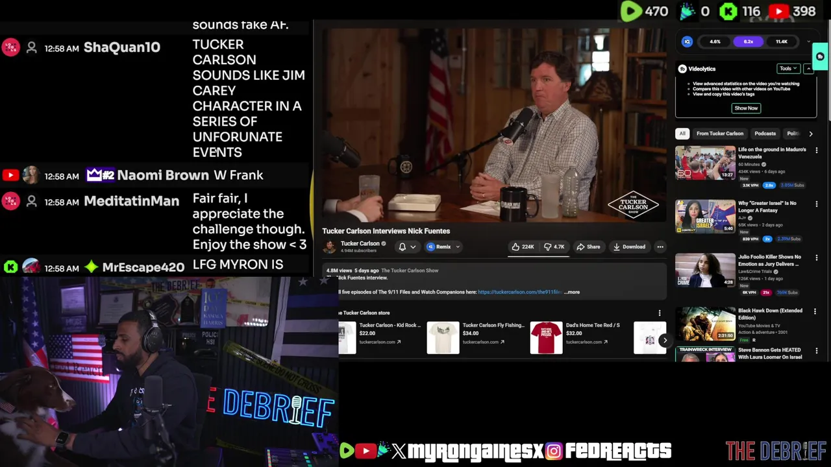
Task: Open options menu for Greater Israel video
Action: [x=816, y=204]
